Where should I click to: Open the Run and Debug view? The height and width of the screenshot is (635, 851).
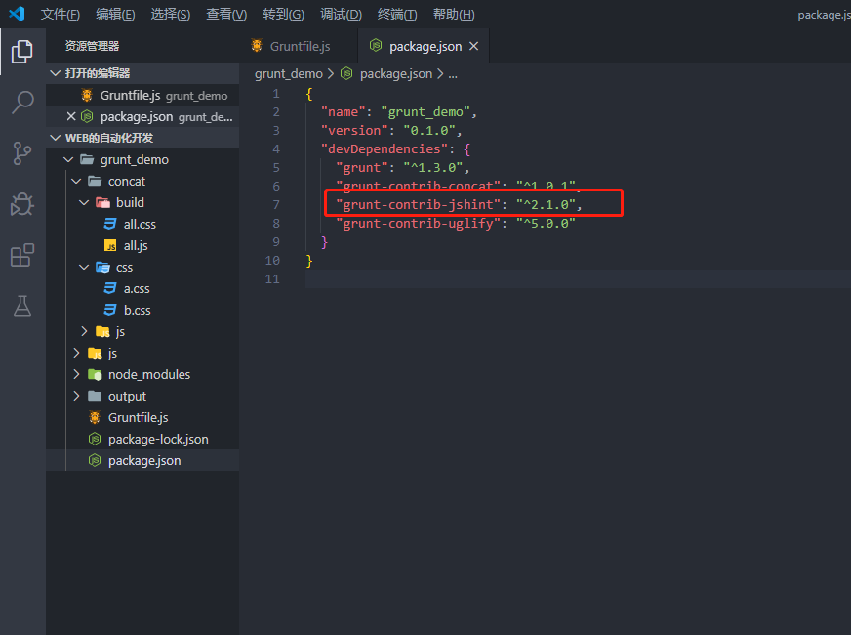(x=22, y=204)
